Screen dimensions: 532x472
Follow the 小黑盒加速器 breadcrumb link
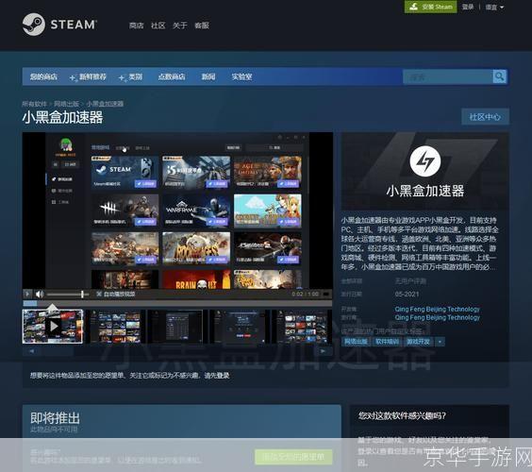(x=105, y=104)
